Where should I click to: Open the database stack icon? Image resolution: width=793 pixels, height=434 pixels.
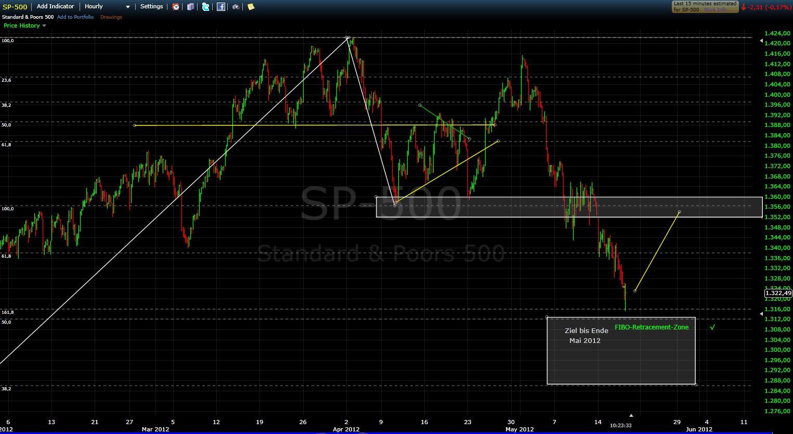(x=191, y=7)
